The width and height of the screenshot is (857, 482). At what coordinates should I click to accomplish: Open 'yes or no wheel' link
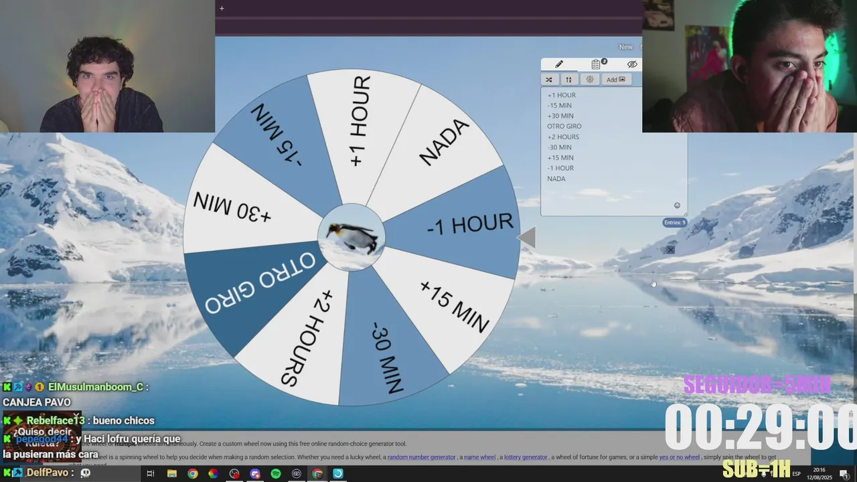680,457
